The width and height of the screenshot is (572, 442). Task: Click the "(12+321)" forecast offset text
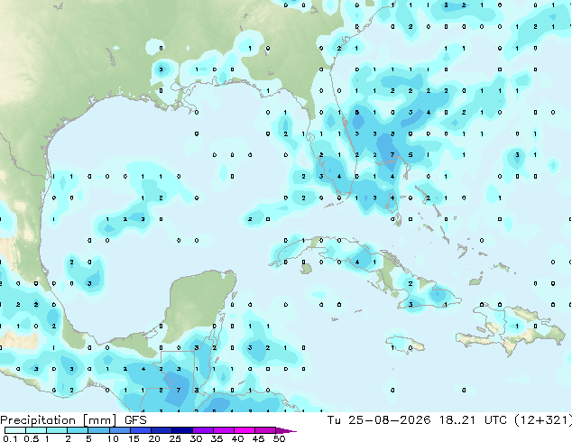(x=543, y=420)
